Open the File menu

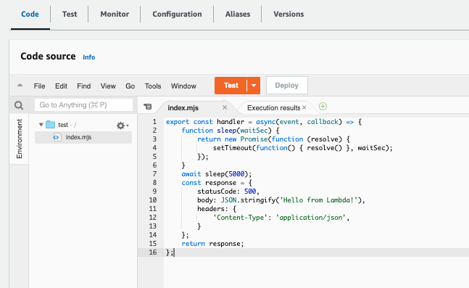39,86
